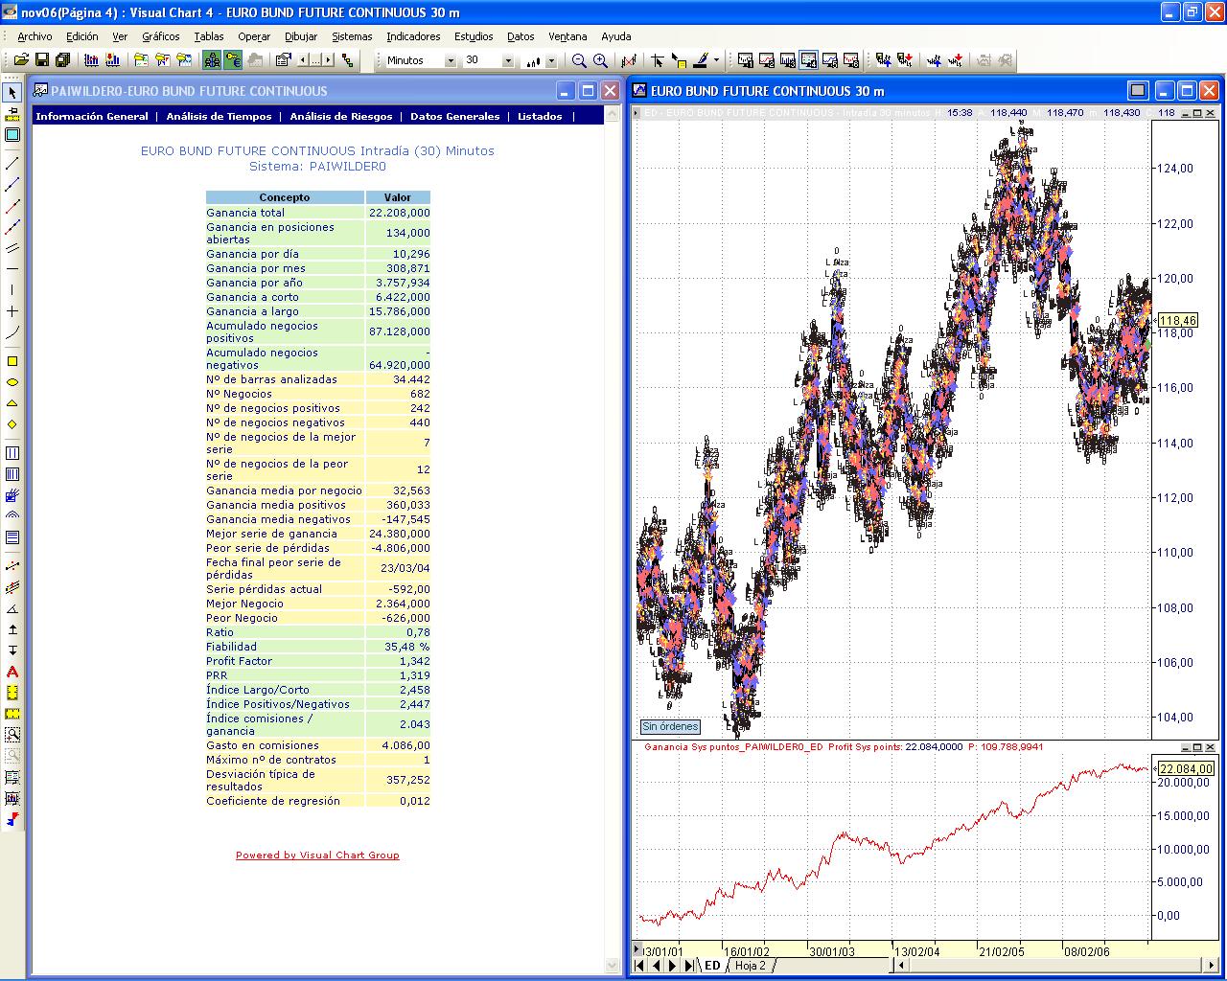Expand the pen color picker arrow
This screenshot has height=981, width=1227.
[716, 60]
